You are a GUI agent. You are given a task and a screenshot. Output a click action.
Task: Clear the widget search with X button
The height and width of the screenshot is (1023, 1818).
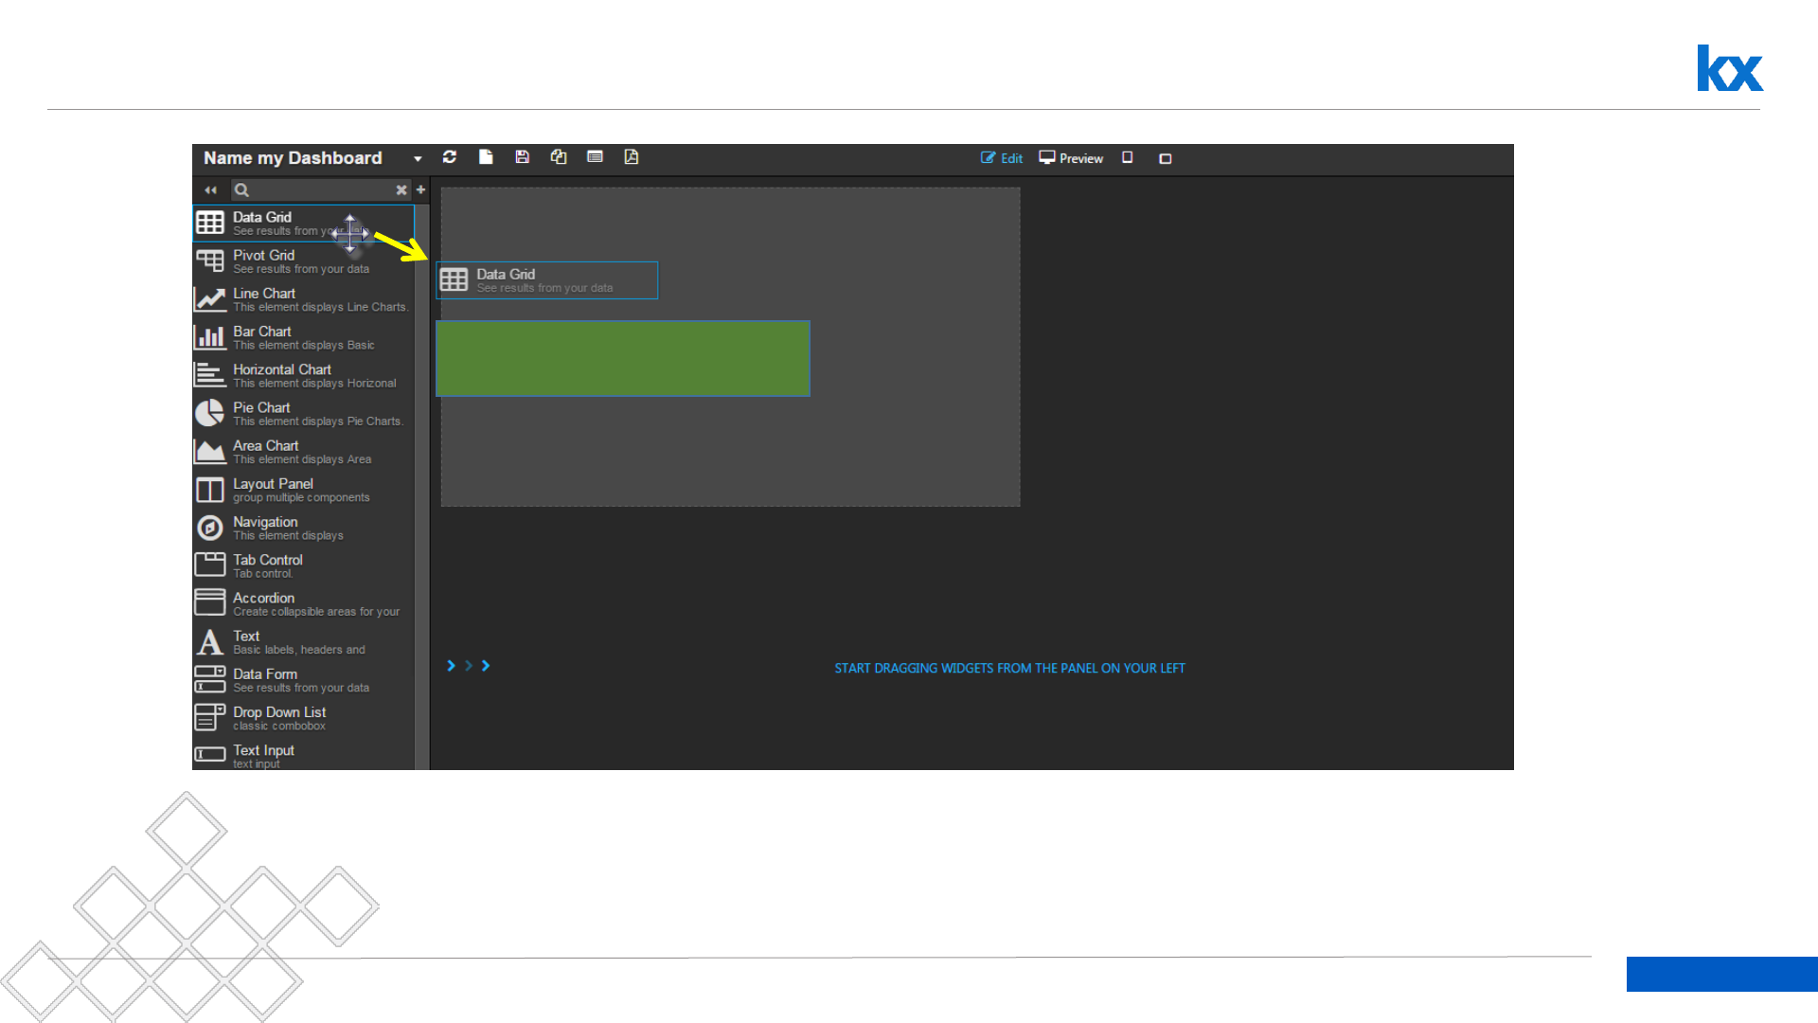coord(401,190)
